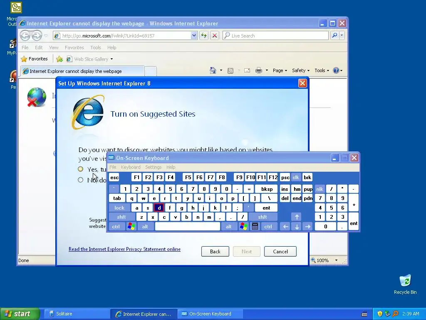This screenshot has width=426, height=320.
Task: Select the cannot display the webpage tab
Action: 82,71
